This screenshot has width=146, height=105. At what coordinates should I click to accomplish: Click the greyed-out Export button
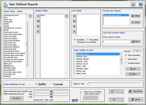pyautogui.click(x=90, y=98)
